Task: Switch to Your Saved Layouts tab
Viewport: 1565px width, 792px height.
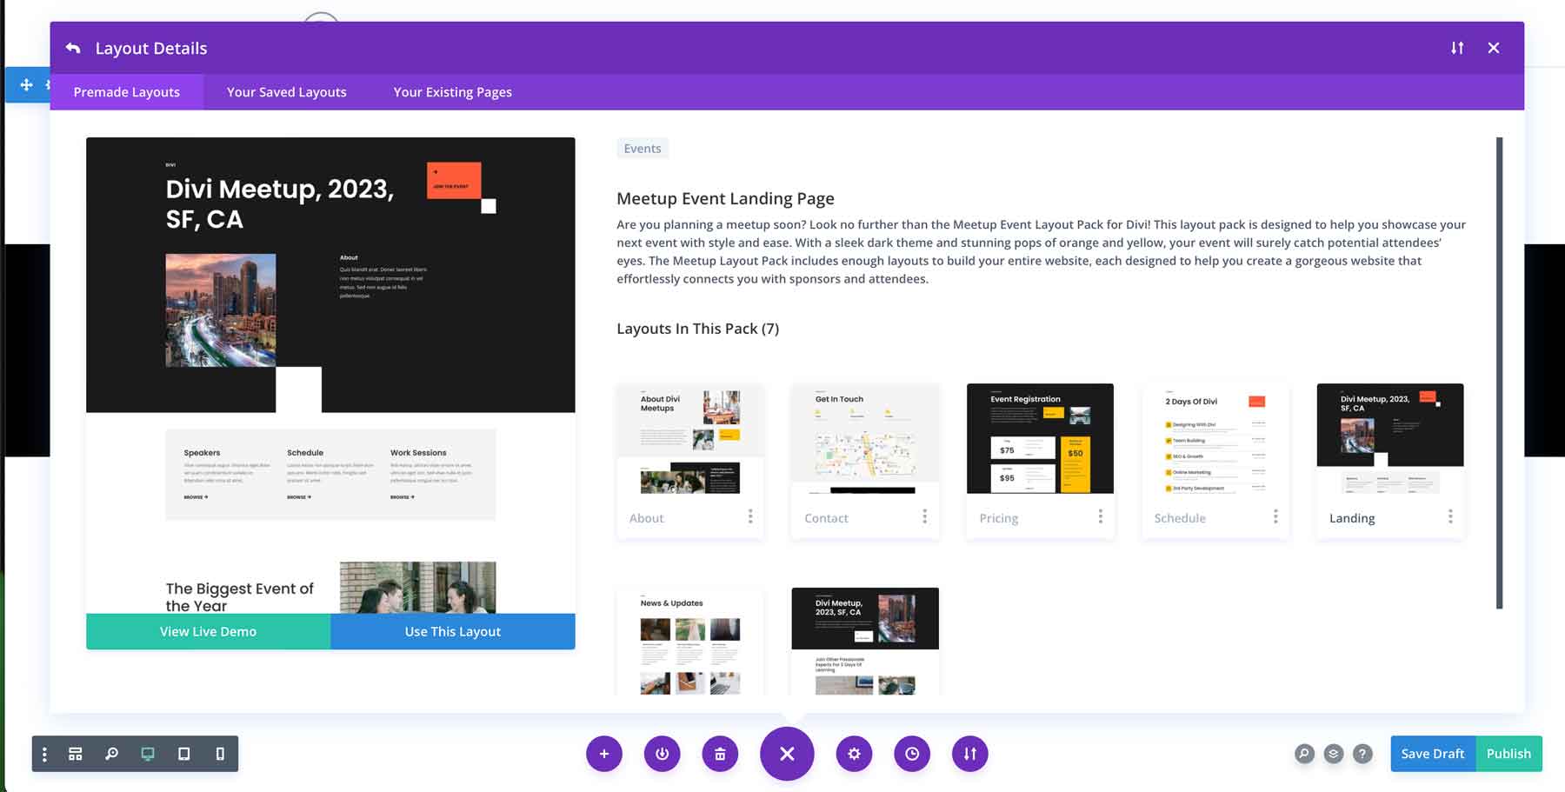Action: [287, 91]
